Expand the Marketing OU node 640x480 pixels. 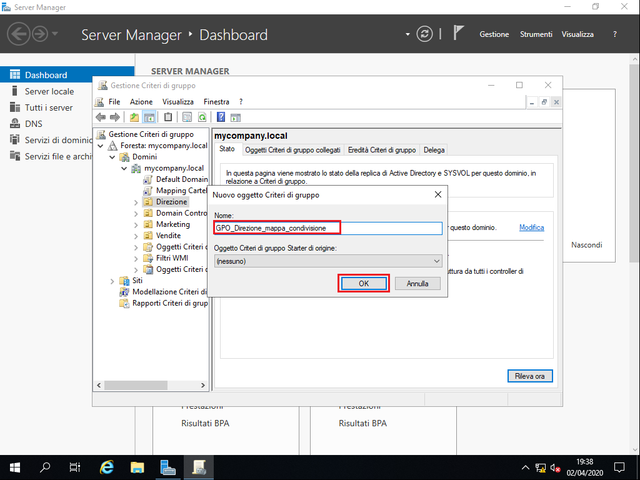[x=136, y=224]
